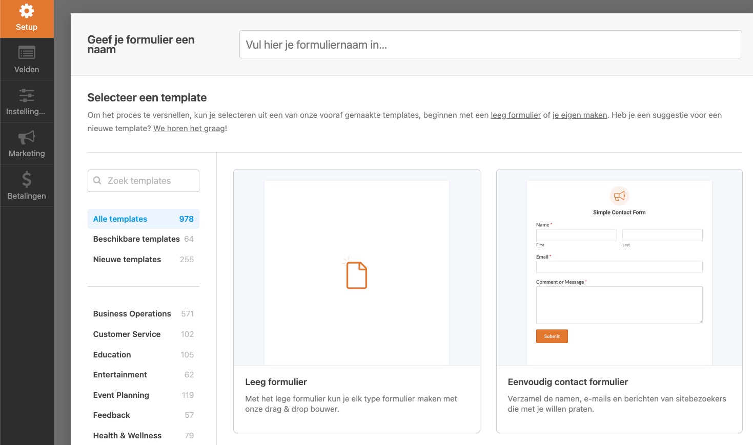Show Alle templates in the filter list

(x=119, y=219)
